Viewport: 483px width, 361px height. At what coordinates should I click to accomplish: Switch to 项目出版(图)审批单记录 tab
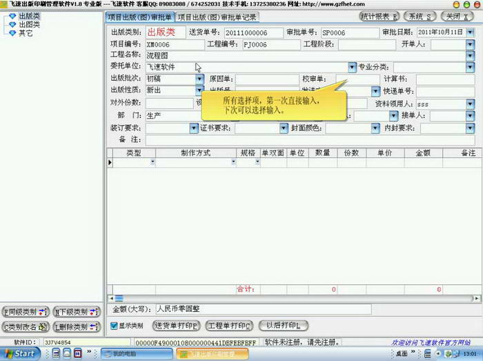tap(217, 17)
